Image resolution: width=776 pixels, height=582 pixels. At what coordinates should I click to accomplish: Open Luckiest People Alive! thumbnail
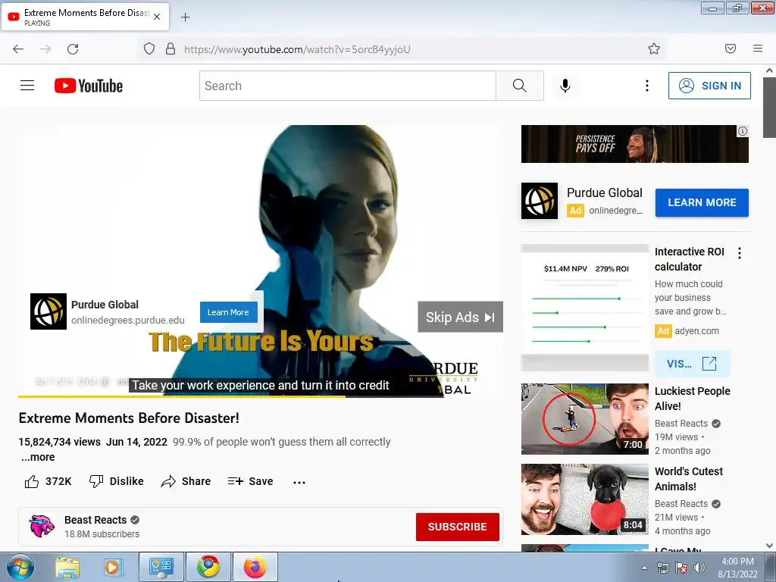[x=585, y=418]
